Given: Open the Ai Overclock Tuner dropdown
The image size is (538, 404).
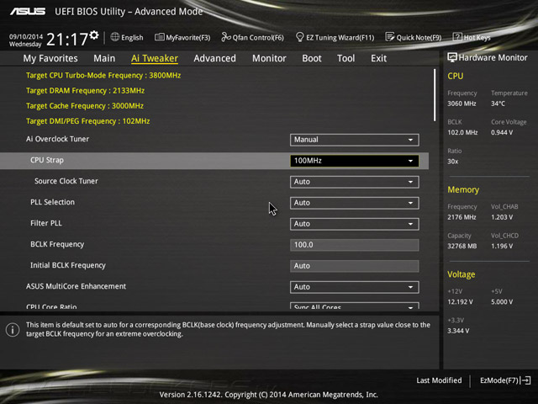Looking at the screenshot, I should point(355,140).
